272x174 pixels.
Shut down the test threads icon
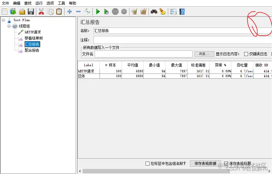(x=124, y=11)
